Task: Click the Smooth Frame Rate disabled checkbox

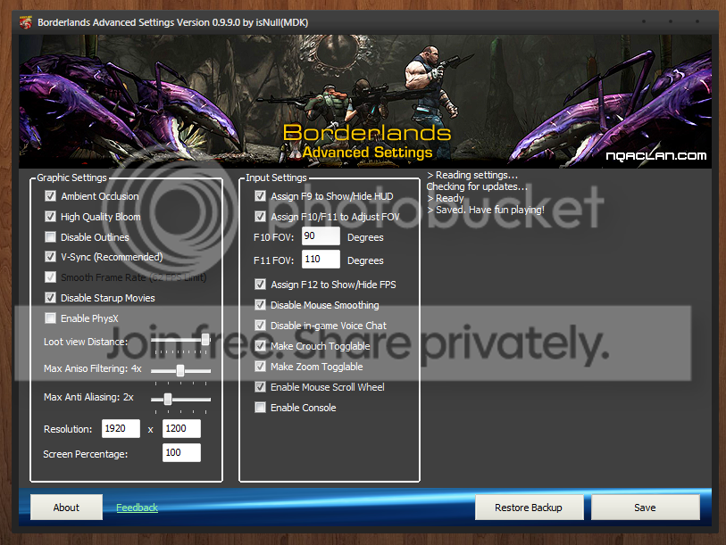Action: 51,277
